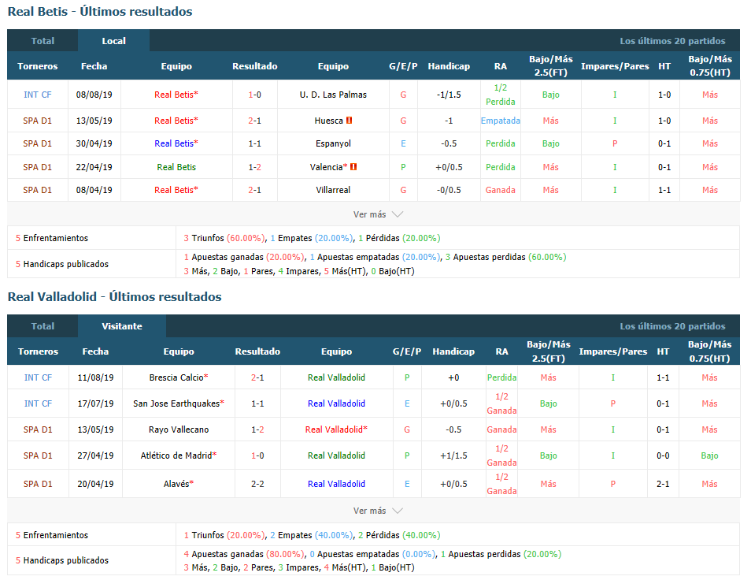Click Real Betis - Últimos resultados heading
This screenshot has height=580, width=751.
(x=100, y=12)
